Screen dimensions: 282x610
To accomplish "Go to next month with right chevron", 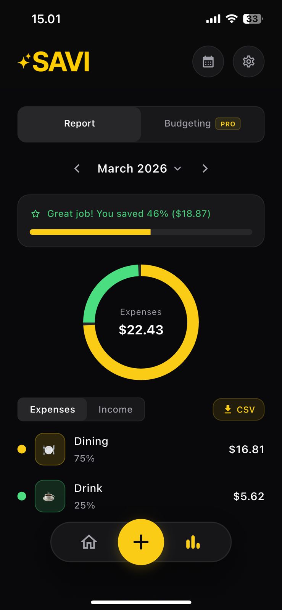I will pyautogui.click(x=205, y=169).
